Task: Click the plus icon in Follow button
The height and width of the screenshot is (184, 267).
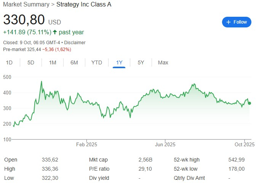Action: (229, 22)
